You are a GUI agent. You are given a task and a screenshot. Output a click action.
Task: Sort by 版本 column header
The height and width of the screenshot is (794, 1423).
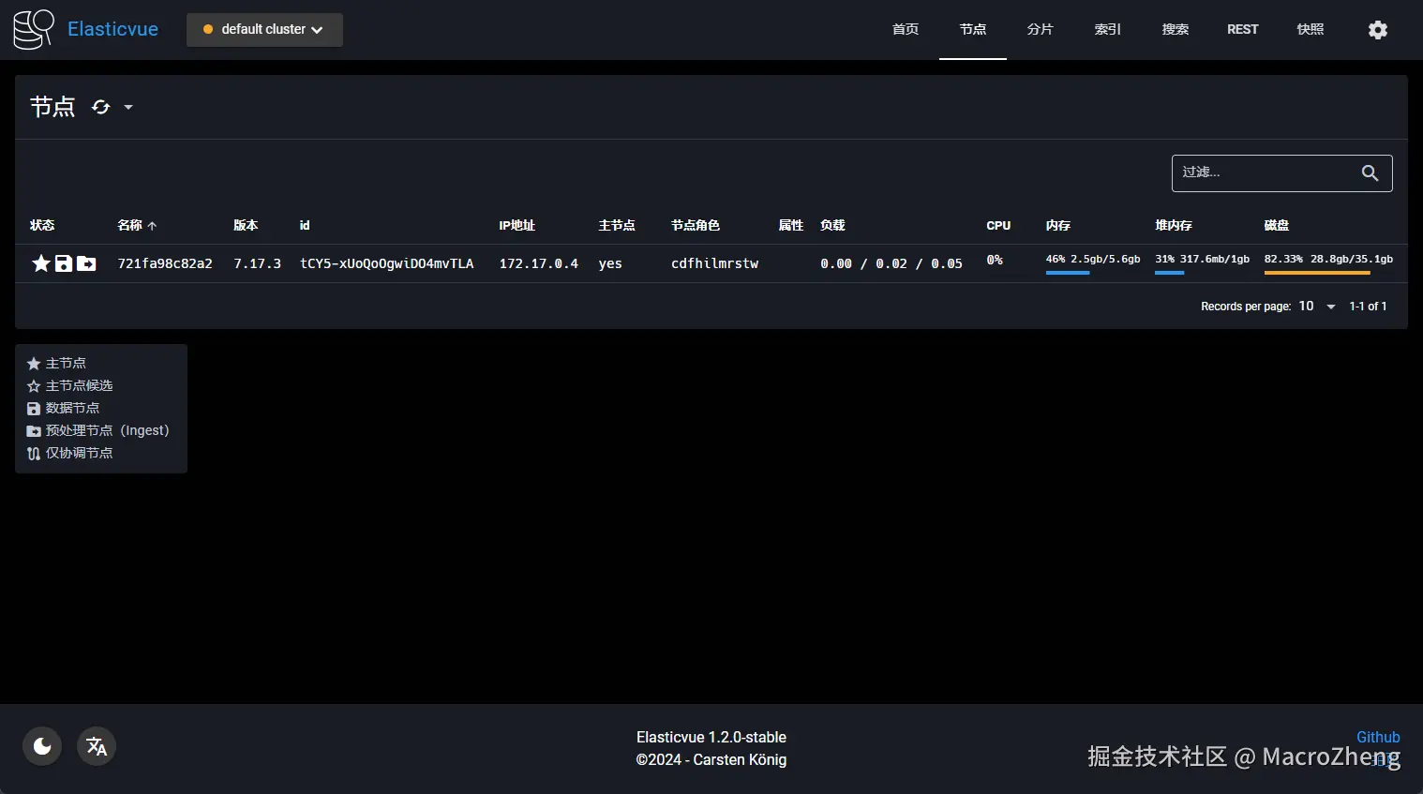(x=246, y=225)
